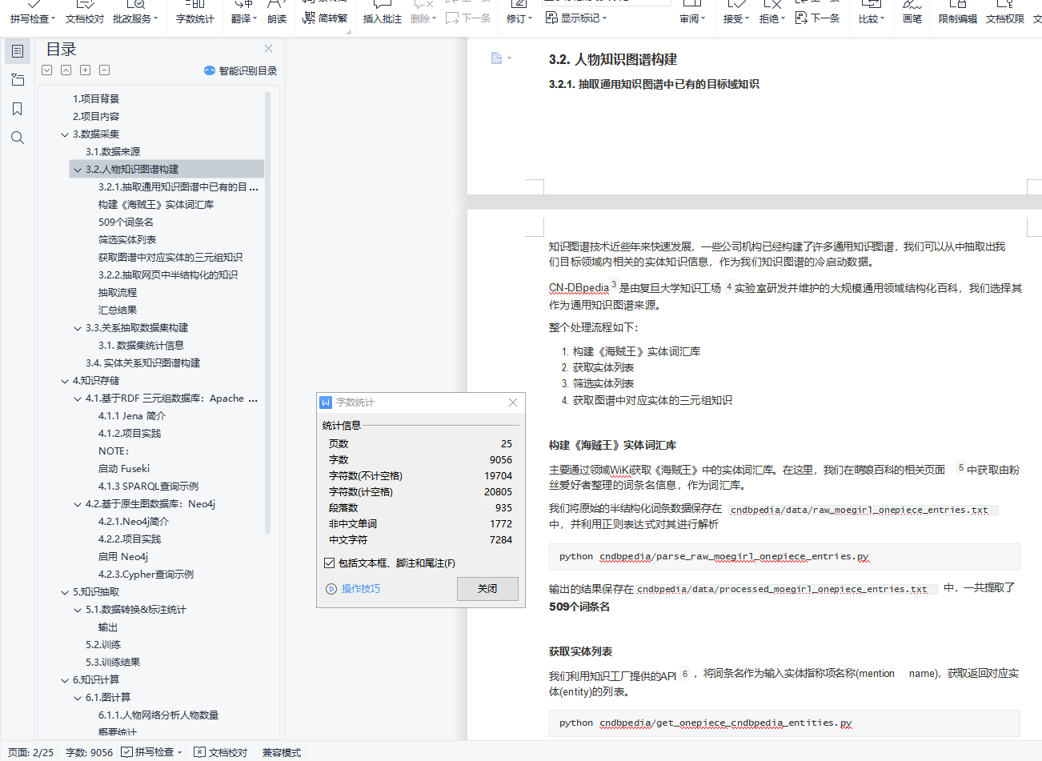Click the minus icon under 目录

[x=105, y=70]
